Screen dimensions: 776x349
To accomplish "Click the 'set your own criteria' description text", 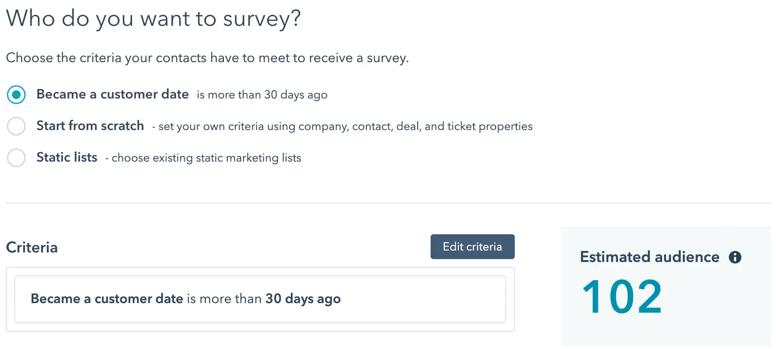I will 342,126.
